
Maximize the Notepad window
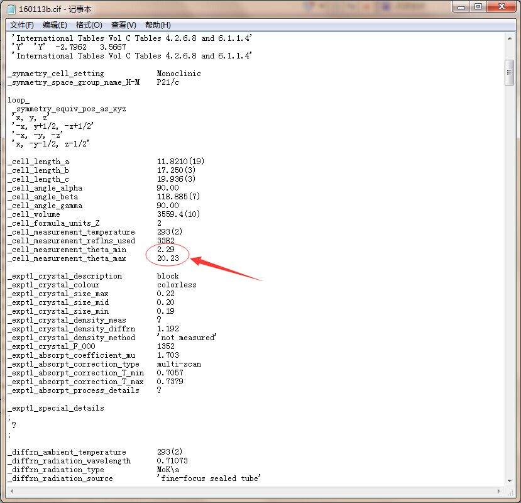478,7
